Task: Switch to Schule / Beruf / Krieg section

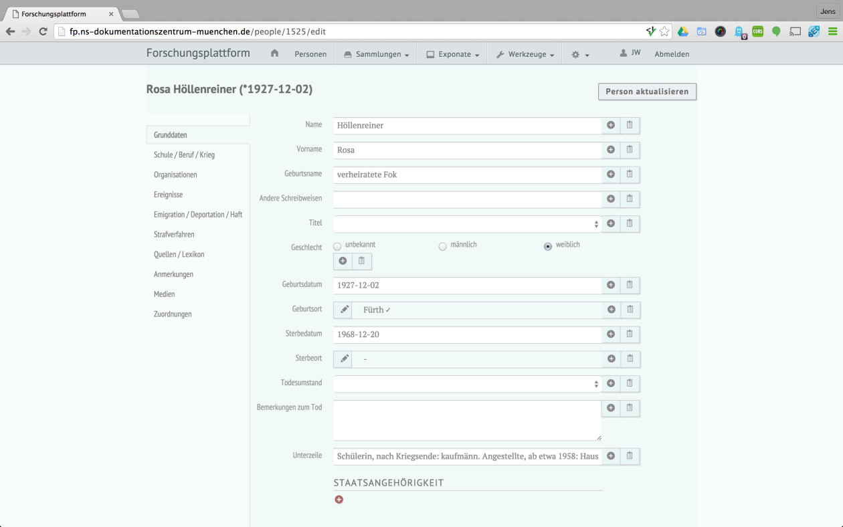Action: click(184, 155)
